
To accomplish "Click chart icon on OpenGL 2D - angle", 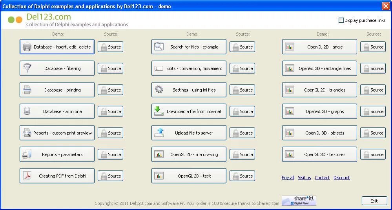I will tap(290, 47).
